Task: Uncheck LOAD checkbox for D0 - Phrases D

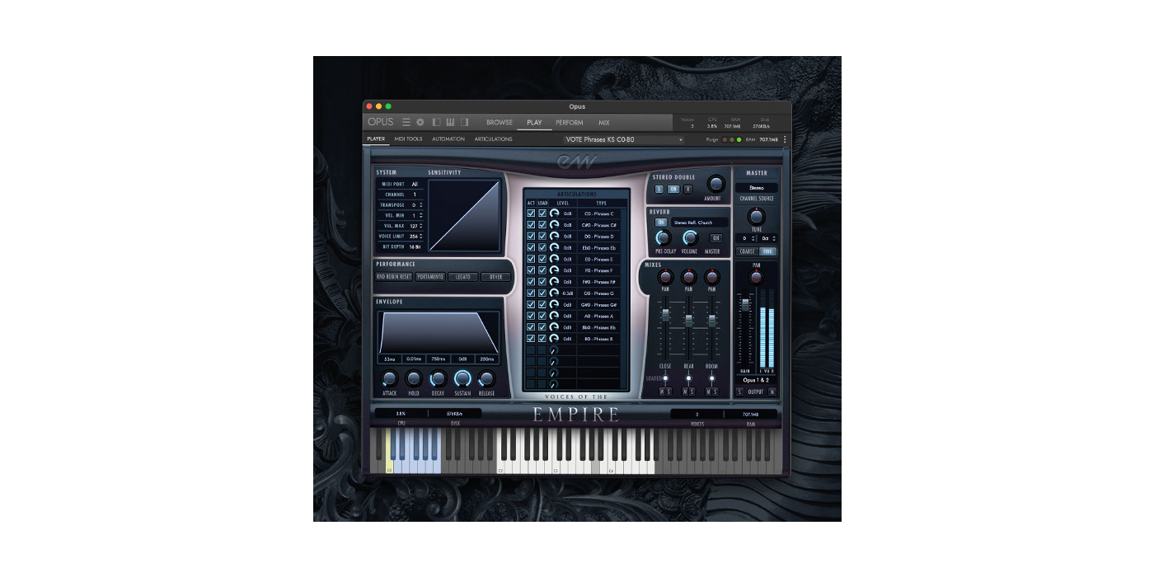Action: click(x=542, y=237)
